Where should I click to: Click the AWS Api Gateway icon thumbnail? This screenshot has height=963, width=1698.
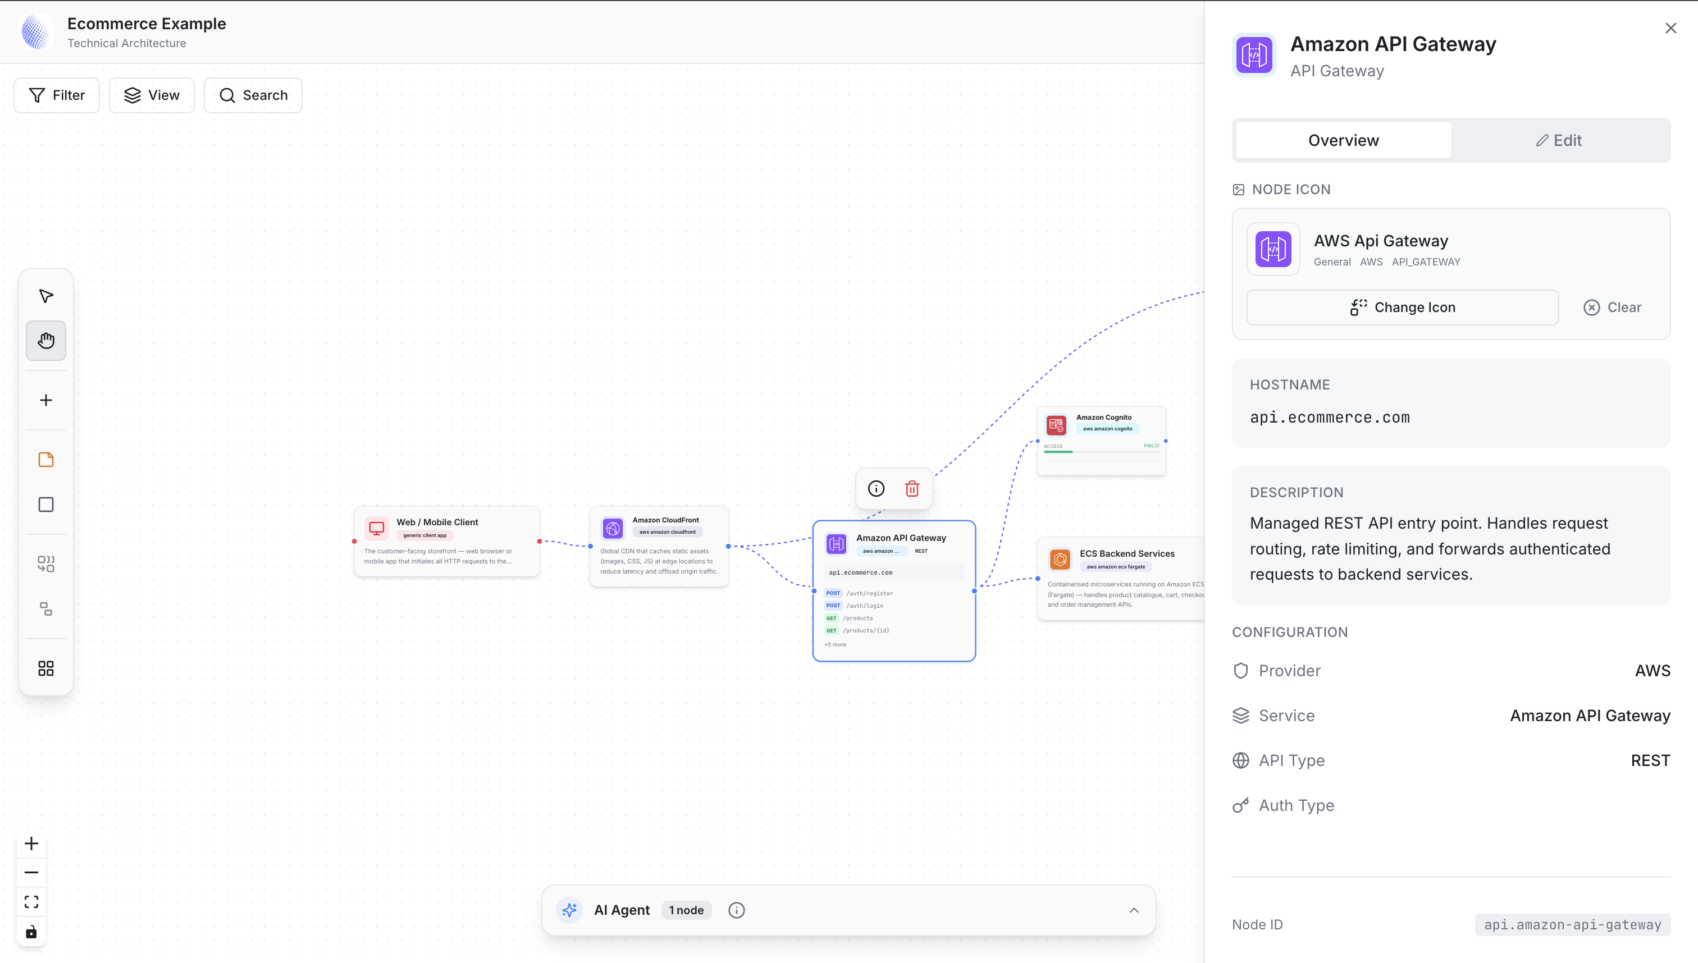point(1273,249)
